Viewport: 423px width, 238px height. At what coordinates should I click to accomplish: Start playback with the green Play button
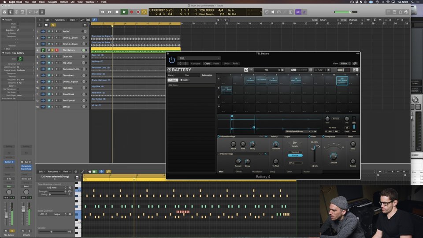click(x=124, y=12)
